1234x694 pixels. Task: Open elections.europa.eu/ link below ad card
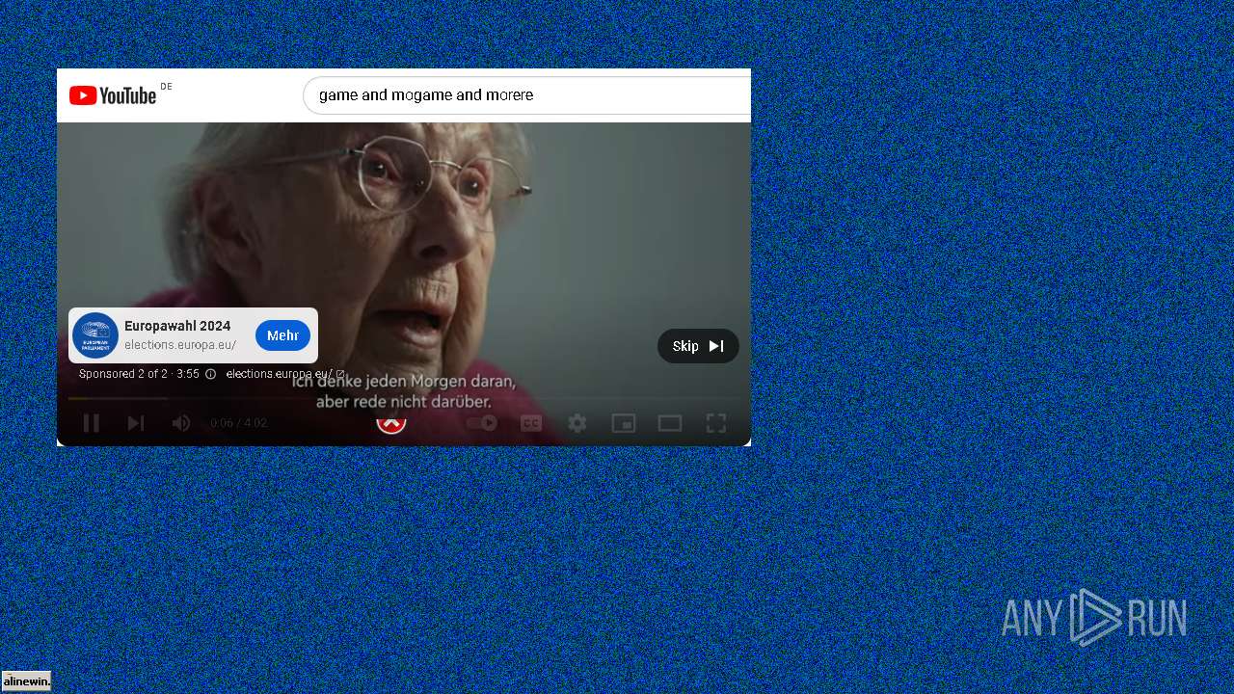(x=284, y=374)
